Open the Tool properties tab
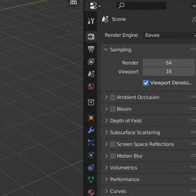The width and height of the screenshot is (196, 196). point(91,21)
